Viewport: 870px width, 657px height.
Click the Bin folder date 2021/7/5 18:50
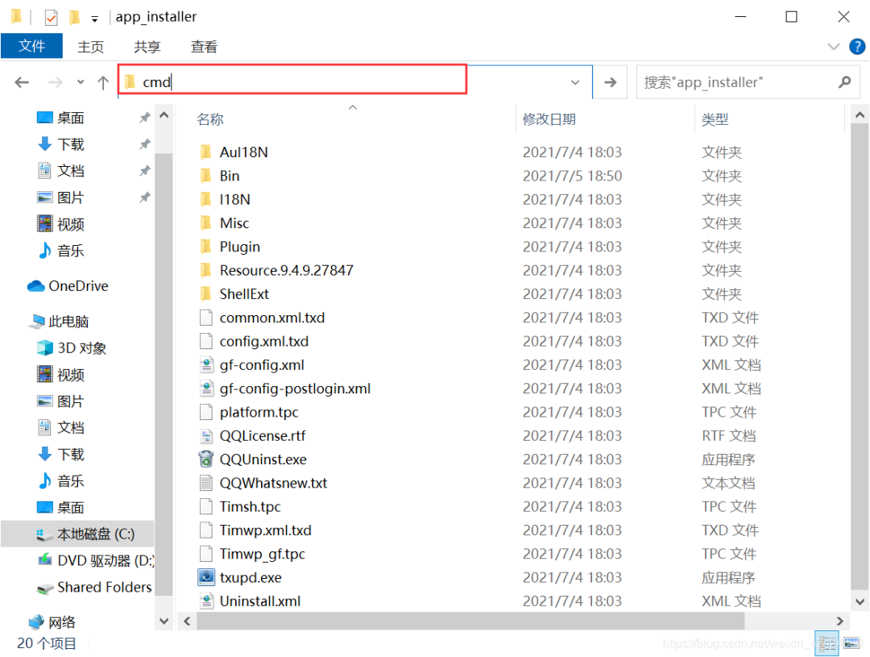tap(572, 176)
